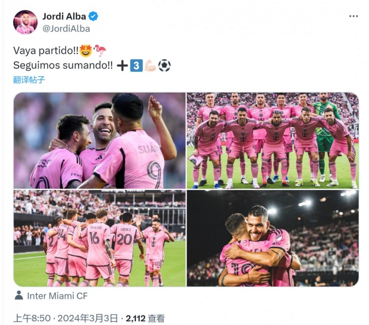Screen dimensions: 369x325
Task: Open the Jordi Alba display name
Action: coord(64,16)
